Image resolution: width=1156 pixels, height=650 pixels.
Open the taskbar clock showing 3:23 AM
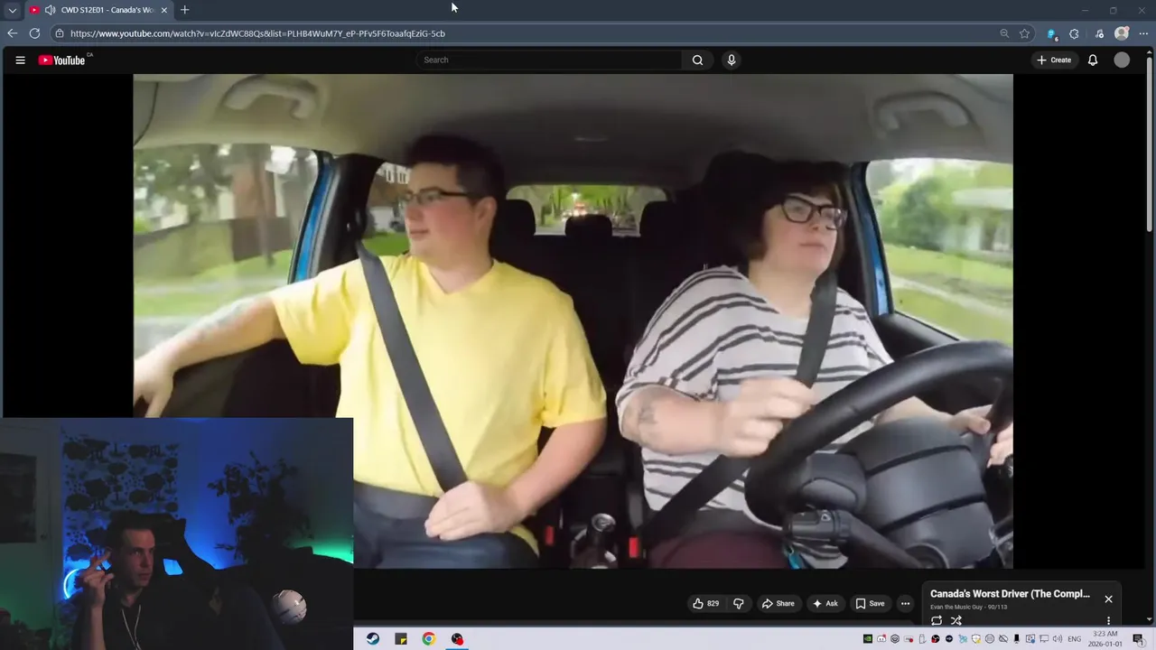click(x=1105, y=639)
